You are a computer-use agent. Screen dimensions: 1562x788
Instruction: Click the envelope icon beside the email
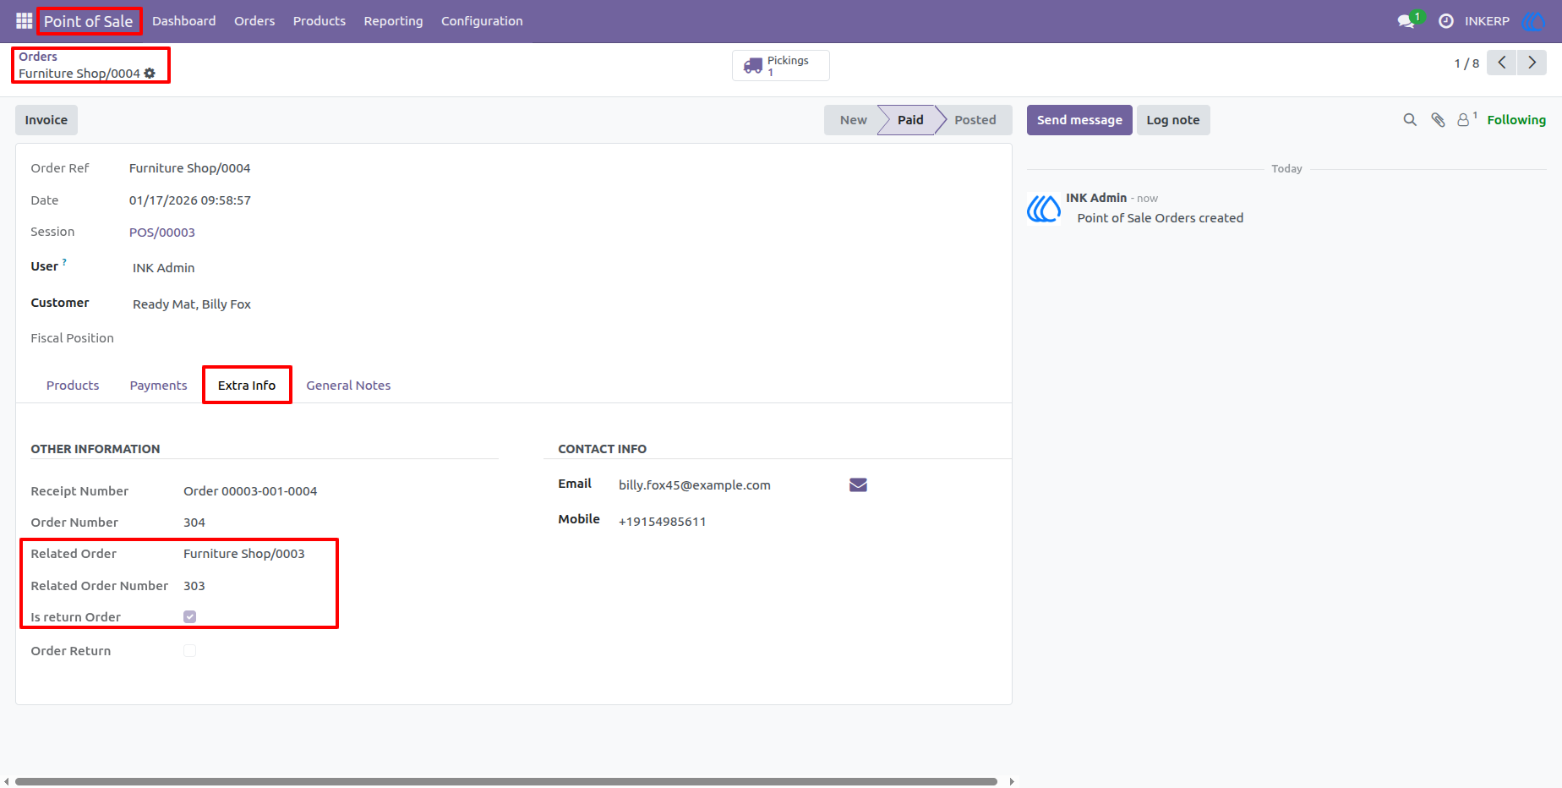858,484
